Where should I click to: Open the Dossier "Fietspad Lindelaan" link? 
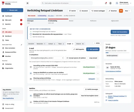coord(117,97)
